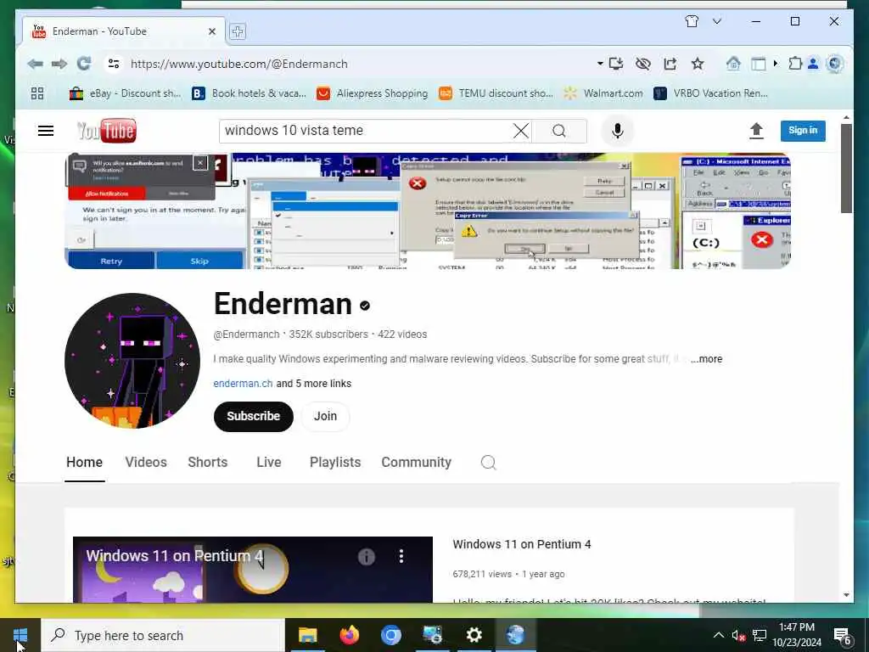
Task: Click the Join button
Action: (325, 416)
